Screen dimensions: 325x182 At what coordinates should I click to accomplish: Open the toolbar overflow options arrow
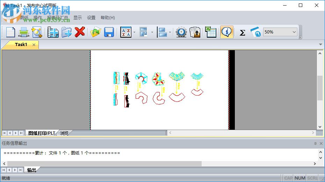click(x=301, y=37)
